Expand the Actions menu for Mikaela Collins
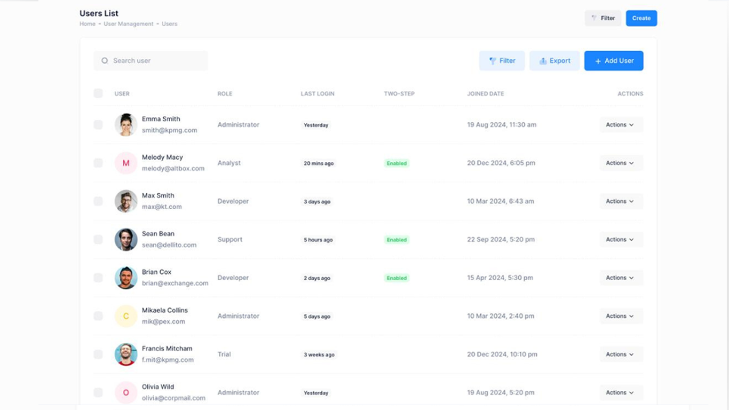The image size is (729, 410). pos(621,316)
